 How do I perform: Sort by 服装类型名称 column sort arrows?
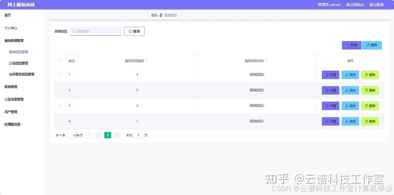[266, 61]
